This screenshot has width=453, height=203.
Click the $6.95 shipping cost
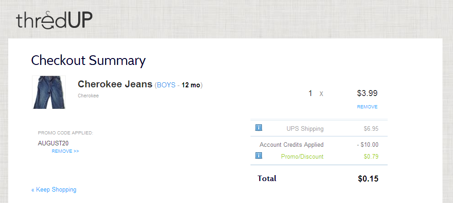tap(371, 129)
